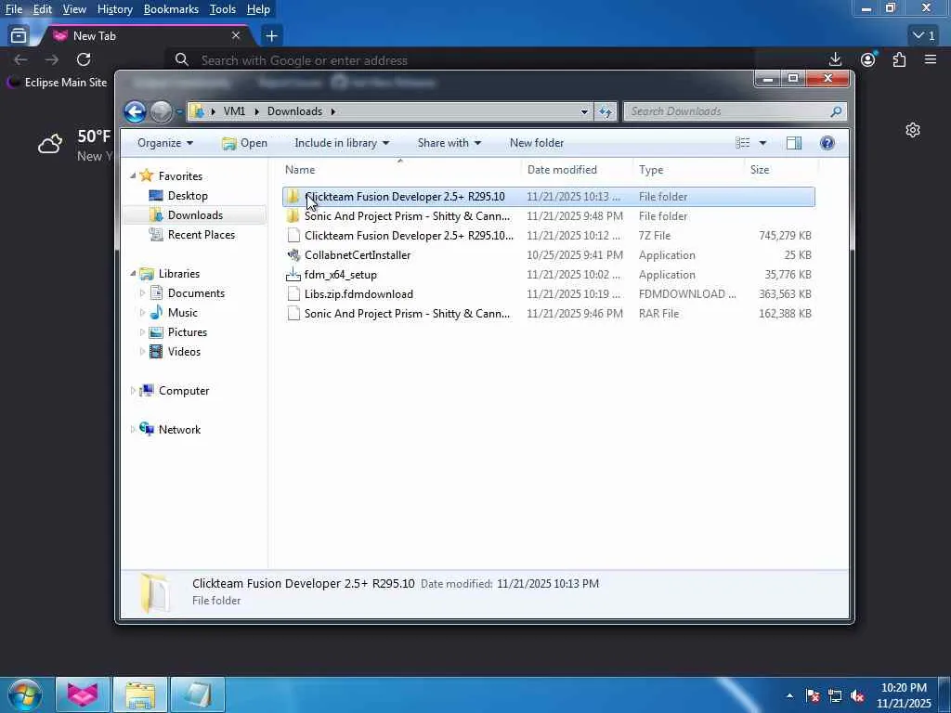Open the browser View menu
The width and height of the screenshot is (951, 713).
74,9
